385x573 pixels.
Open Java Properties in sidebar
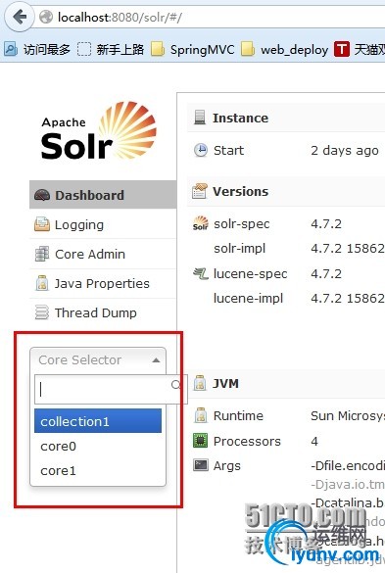103,283
